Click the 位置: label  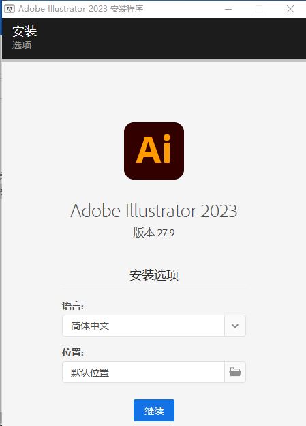pos(73,352)
